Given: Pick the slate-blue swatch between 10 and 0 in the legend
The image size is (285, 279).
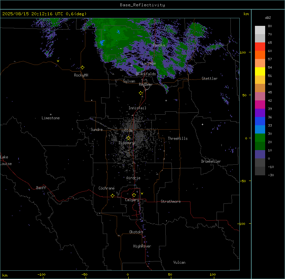Looking at the screenshot, I should click(260, 154).
